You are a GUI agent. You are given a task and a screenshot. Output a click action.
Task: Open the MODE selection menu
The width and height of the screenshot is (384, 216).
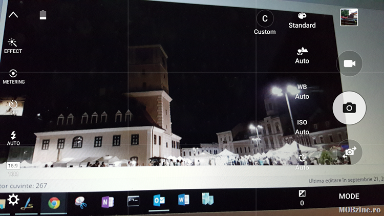[x=349, y=196]
